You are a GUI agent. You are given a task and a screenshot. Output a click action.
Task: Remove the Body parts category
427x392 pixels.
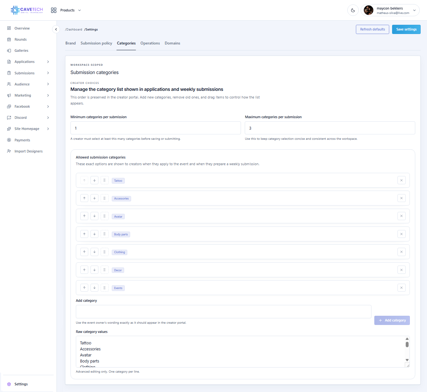tap(401, 234)
